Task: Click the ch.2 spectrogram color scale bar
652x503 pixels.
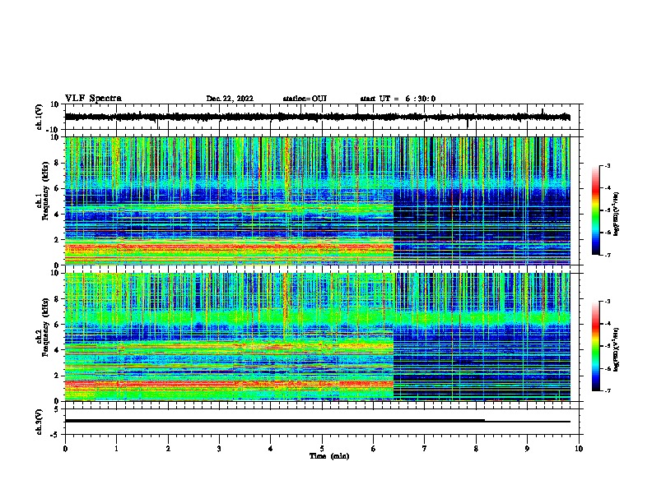Action: (x=595, y=346)
